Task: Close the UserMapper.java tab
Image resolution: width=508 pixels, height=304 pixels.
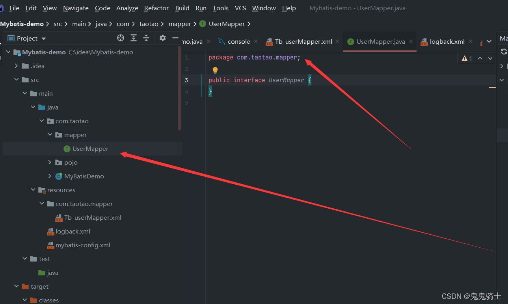Action: (x=411, y=41)
